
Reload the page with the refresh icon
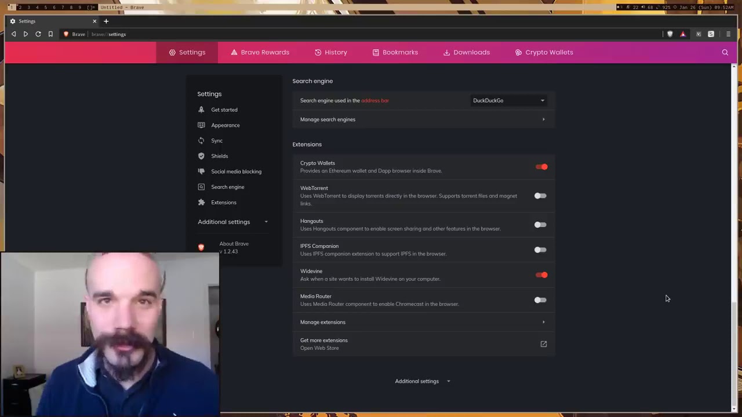pyautogui.click(x=38, y=34)
